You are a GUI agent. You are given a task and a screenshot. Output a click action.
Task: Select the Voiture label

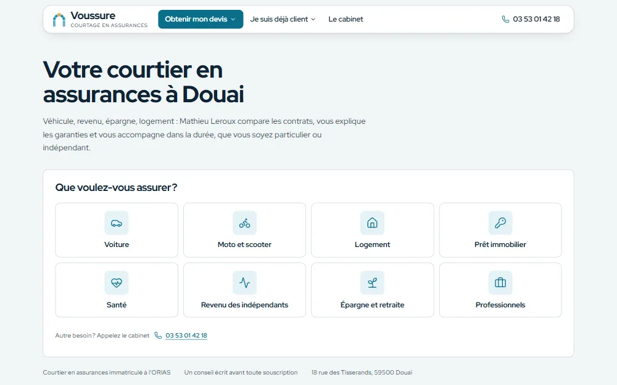point(117,245)
